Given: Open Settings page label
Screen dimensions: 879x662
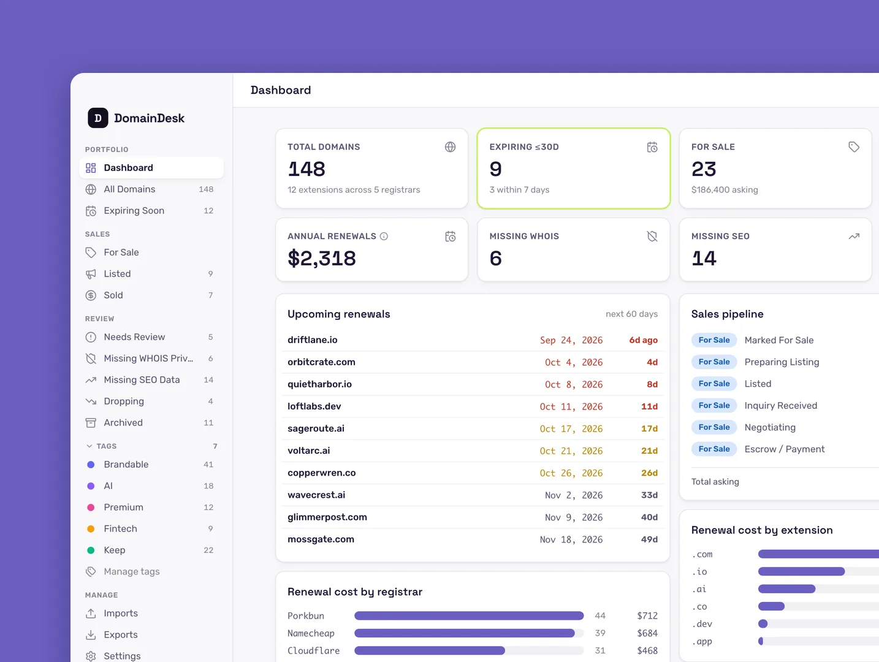Looking at the screenshot, I should click(122, 656).
